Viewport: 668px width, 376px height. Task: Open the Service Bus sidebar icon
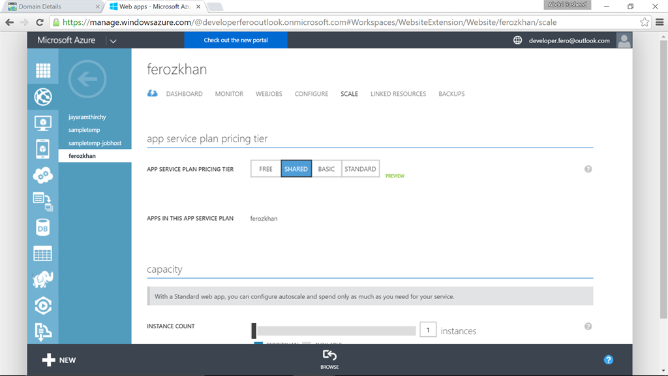(43, 332)
